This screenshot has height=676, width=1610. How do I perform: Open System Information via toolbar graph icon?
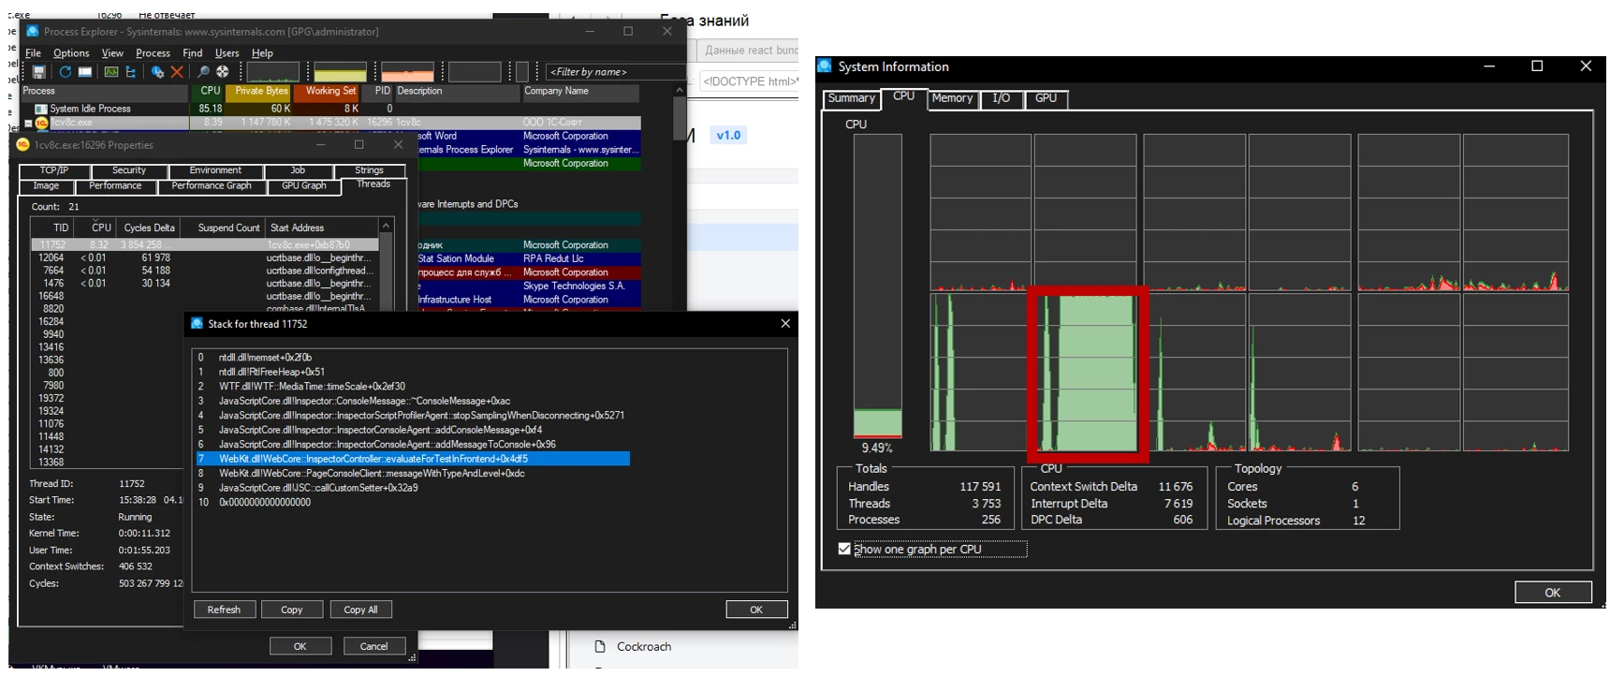110,72
